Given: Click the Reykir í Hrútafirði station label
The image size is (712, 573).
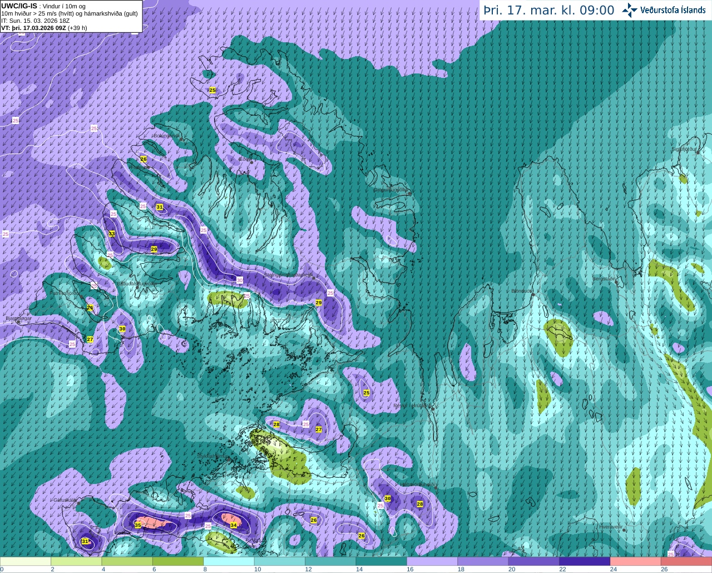Looking at the screenshot, I should pos(412,406).
